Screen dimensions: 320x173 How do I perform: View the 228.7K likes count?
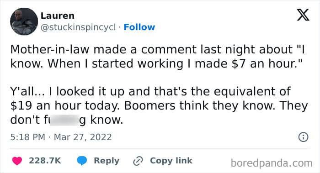point(45,161)
